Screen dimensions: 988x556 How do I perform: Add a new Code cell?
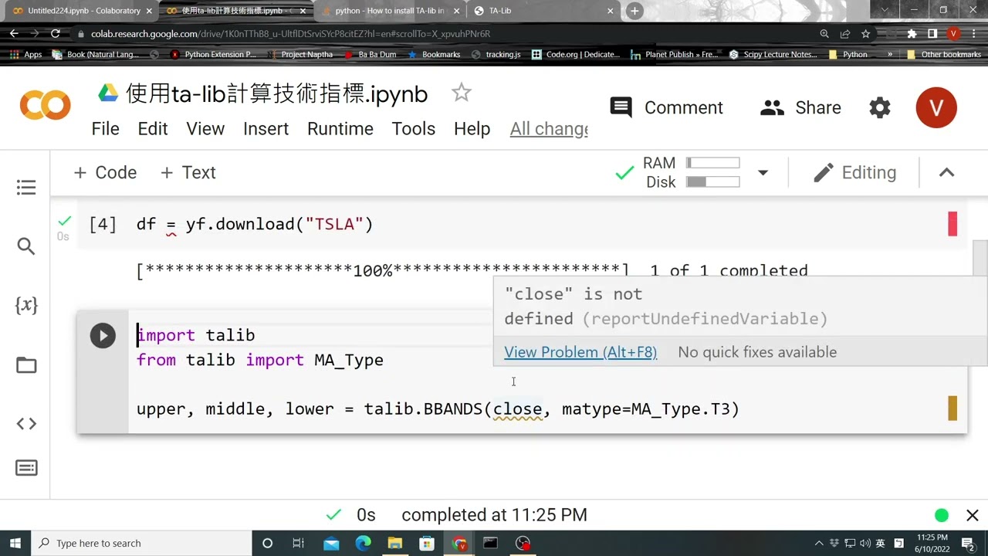(105, 172)
